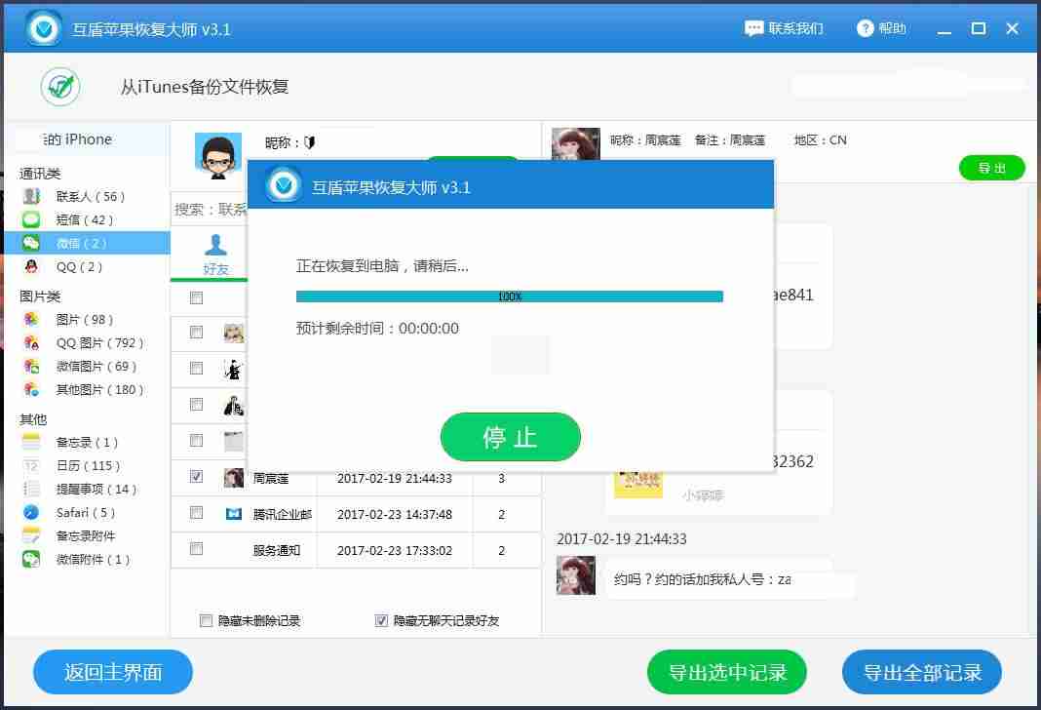Click the green SMS icon beside 短信 (42)

click(x=31, y=219)
